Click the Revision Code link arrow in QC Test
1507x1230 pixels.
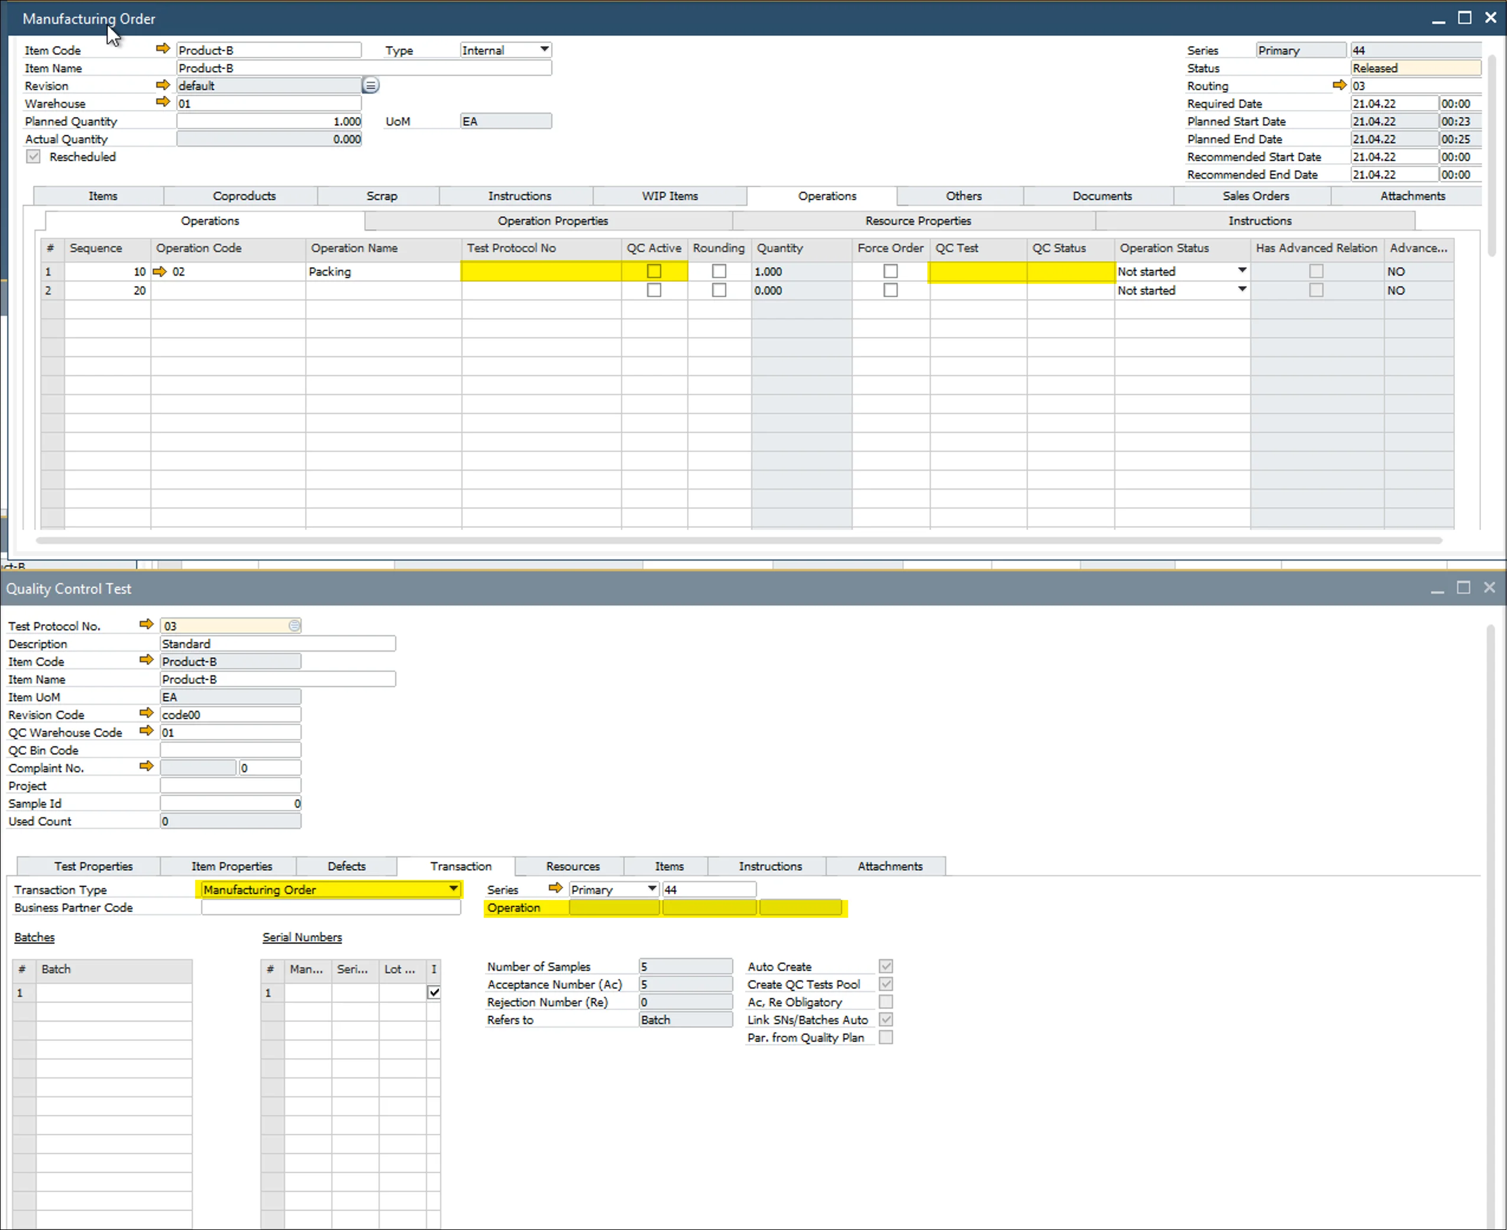tap(146, 713)
